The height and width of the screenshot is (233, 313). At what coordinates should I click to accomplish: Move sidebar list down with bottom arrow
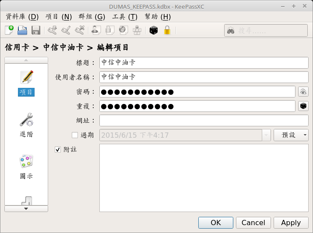(26, 209)
